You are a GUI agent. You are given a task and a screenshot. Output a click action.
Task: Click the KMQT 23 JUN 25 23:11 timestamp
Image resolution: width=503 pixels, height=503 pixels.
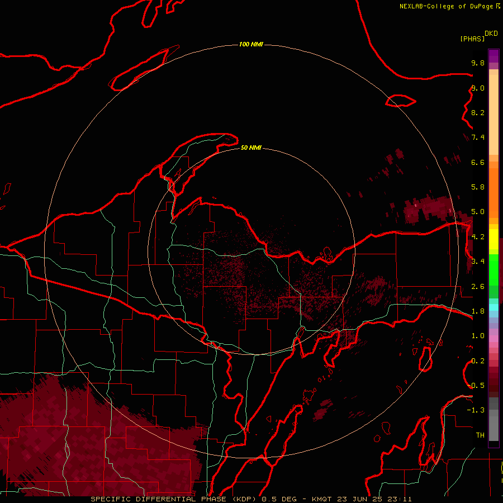pyautogui.click(x=362, y=499)
